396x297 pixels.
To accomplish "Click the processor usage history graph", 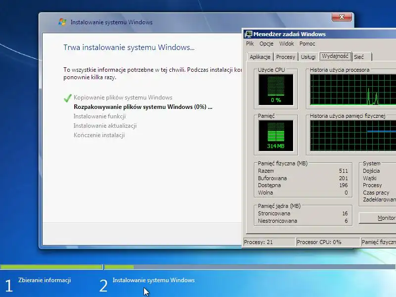I will (x=353, y=90).
